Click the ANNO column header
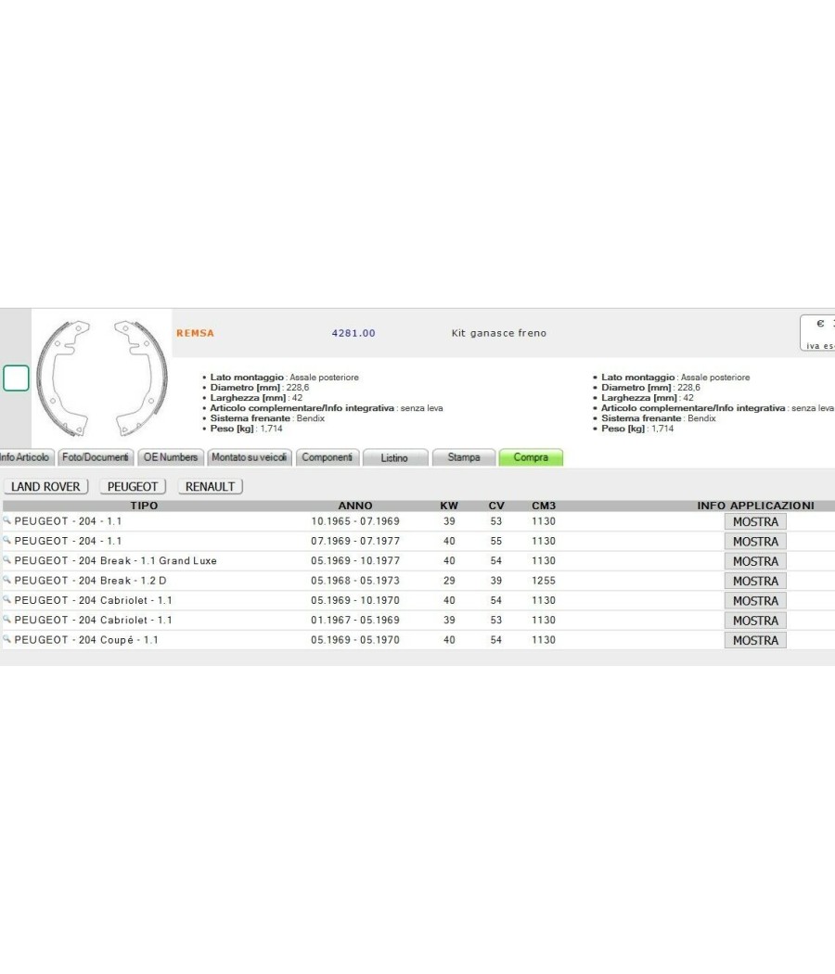The width and height of the screenshot is (835, 974). click(x=355, y=506)
